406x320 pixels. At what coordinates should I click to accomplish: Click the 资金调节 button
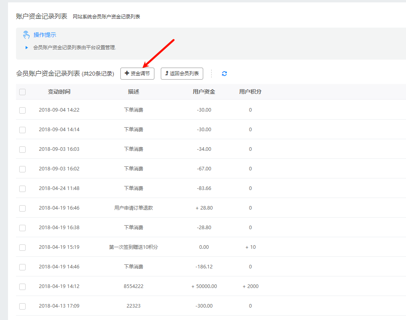tap(137, 74)
